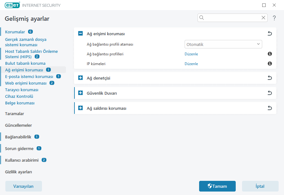The height and width of the screenshot is (195, 284).
Task: Open the help question mark
Action: click(x=274, y=18)
